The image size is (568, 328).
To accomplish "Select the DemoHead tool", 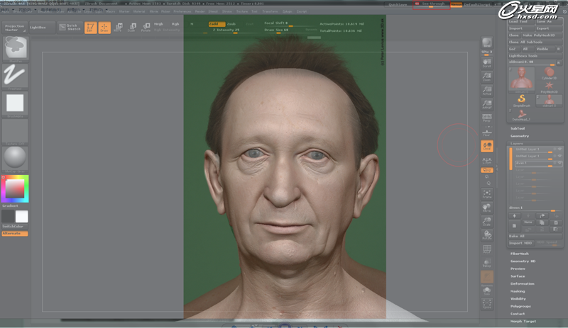I will pyautogui.click(x=522, y=115).
